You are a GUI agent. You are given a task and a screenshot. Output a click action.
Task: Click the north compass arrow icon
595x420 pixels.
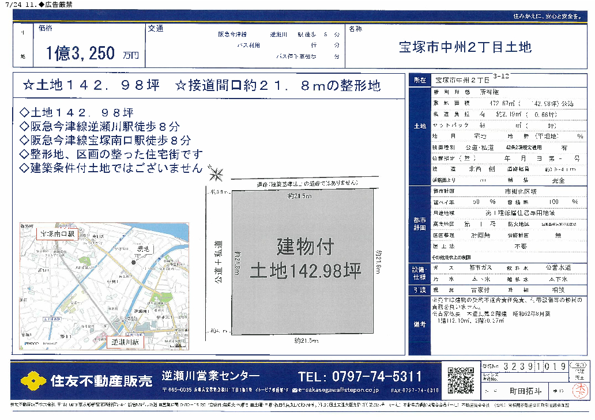coord(217,172)
